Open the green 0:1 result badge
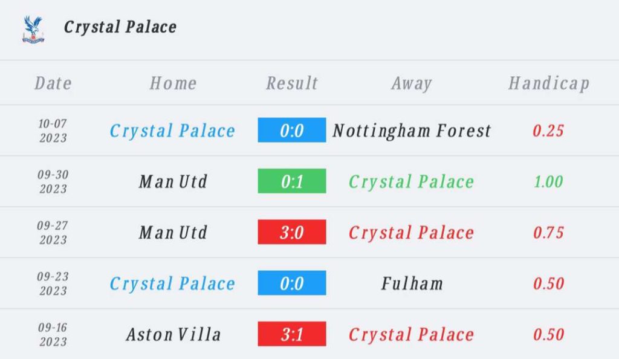The width and height of the screenshot is (619, 359). tap(292, 181)
